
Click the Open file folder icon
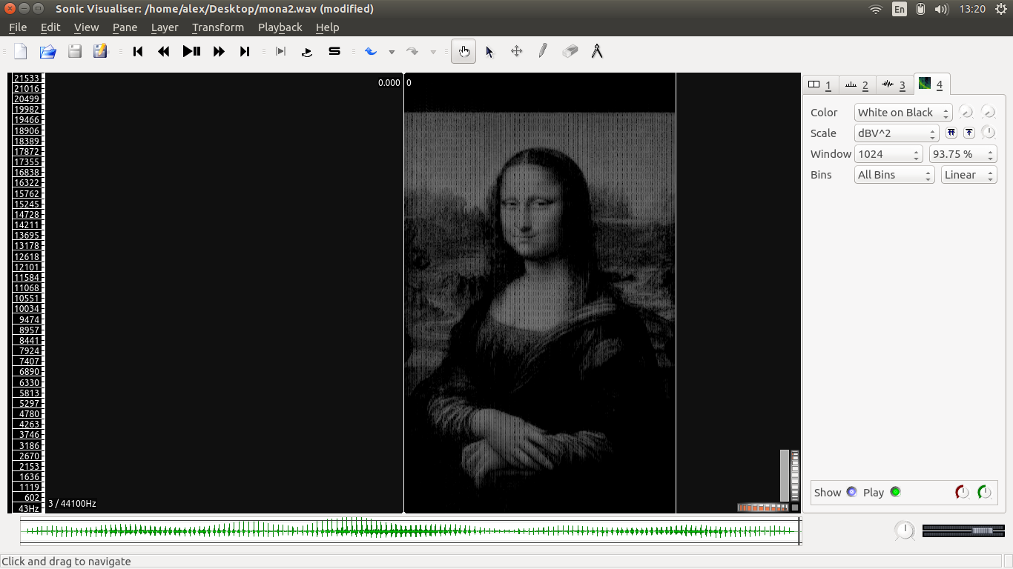point(47,51)
